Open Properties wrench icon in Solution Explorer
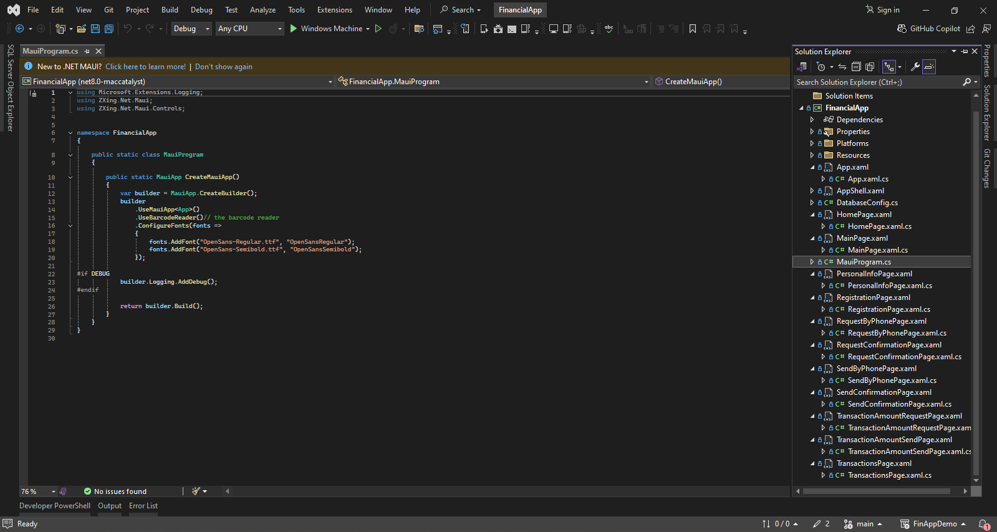 (x=915, y=67)
